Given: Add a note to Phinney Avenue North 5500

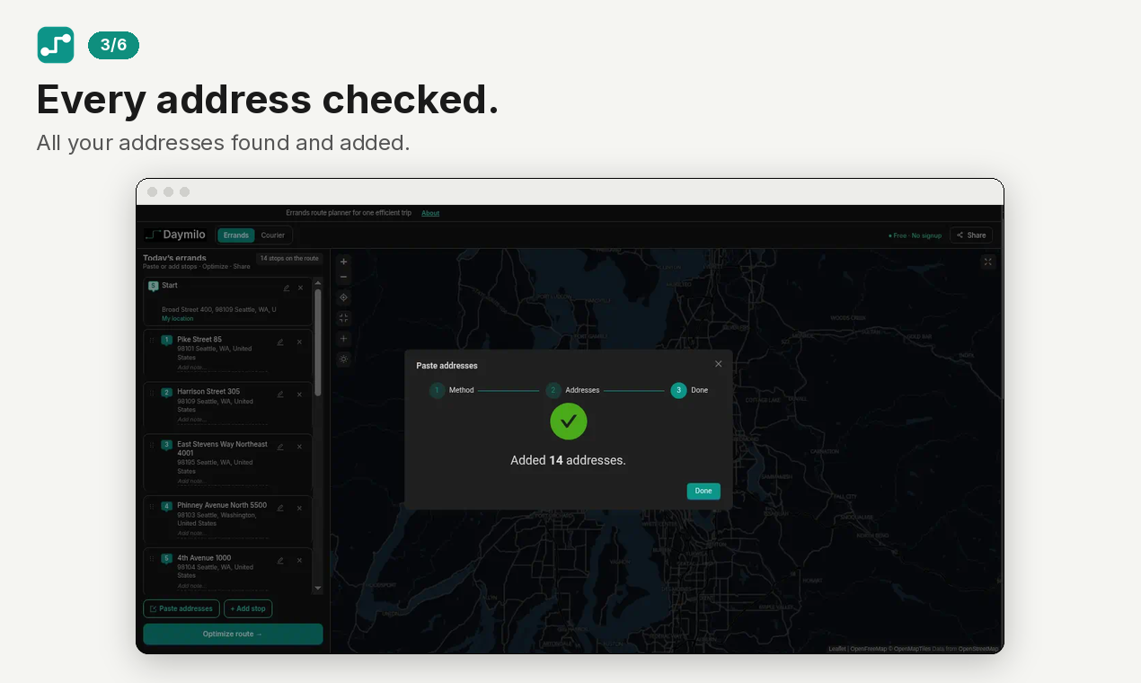Looking at the screenshot, I should coord(222,533).
